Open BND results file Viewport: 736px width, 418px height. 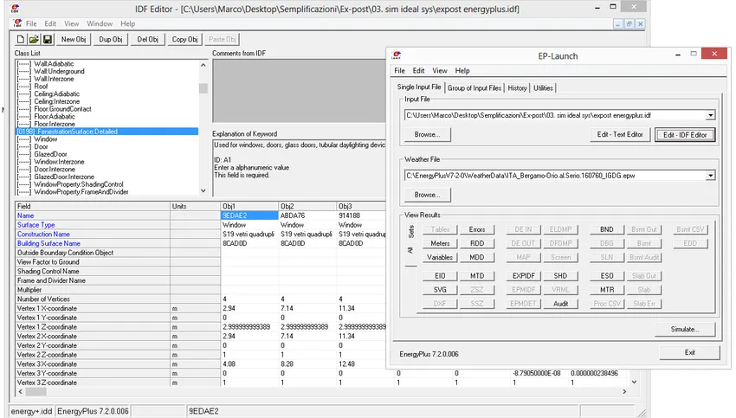(606, 229)
